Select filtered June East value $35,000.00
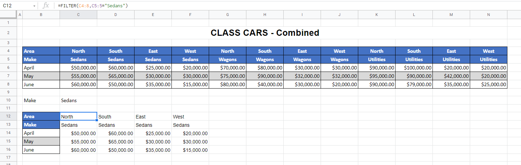 point(153,150)
